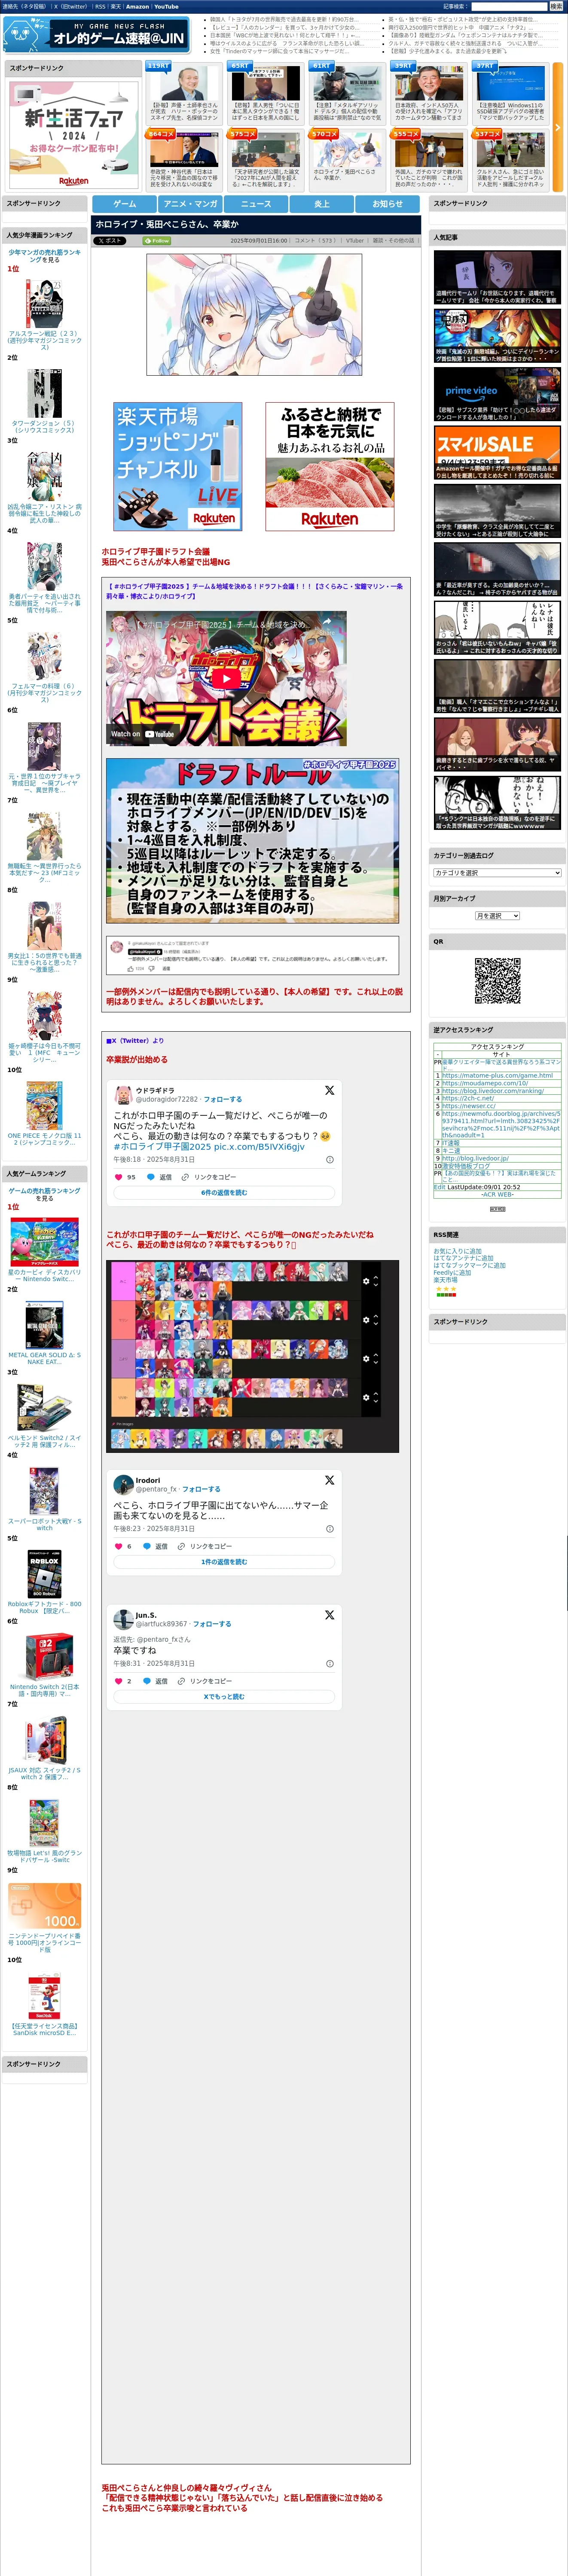
Task: Read 6件の返信を読む replies button
Action: [x=224, y=1193]
